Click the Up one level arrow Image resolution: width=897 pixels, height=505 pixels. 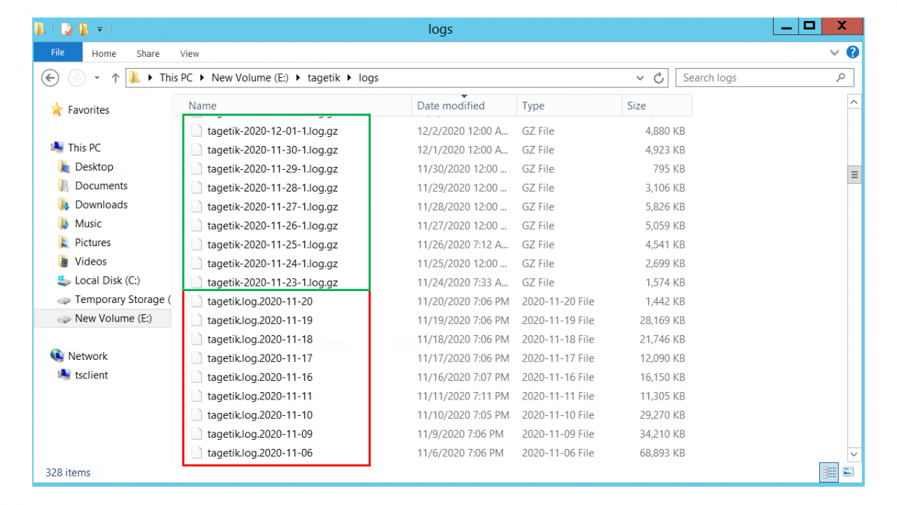[x=115, y=78]
